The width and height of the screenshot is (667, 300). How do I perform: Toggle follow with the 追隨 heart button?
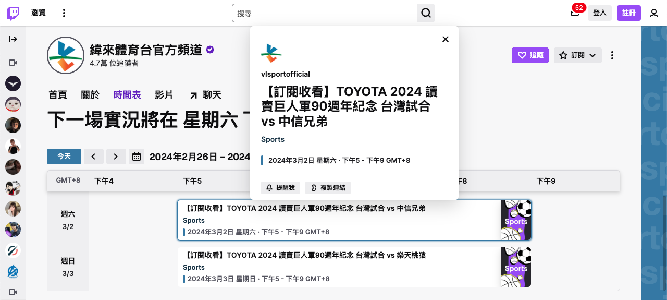[x=530, y=55]
